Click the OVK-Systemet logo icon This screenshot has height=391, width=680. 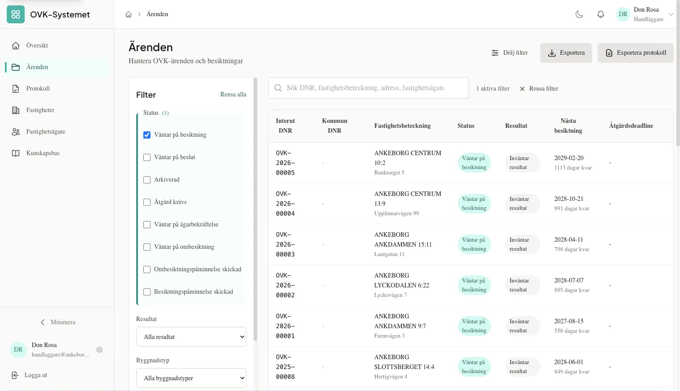[x=16, y=14]
